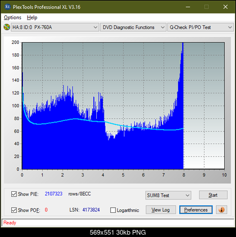Minimize the PlexTools window

[188, 7]
